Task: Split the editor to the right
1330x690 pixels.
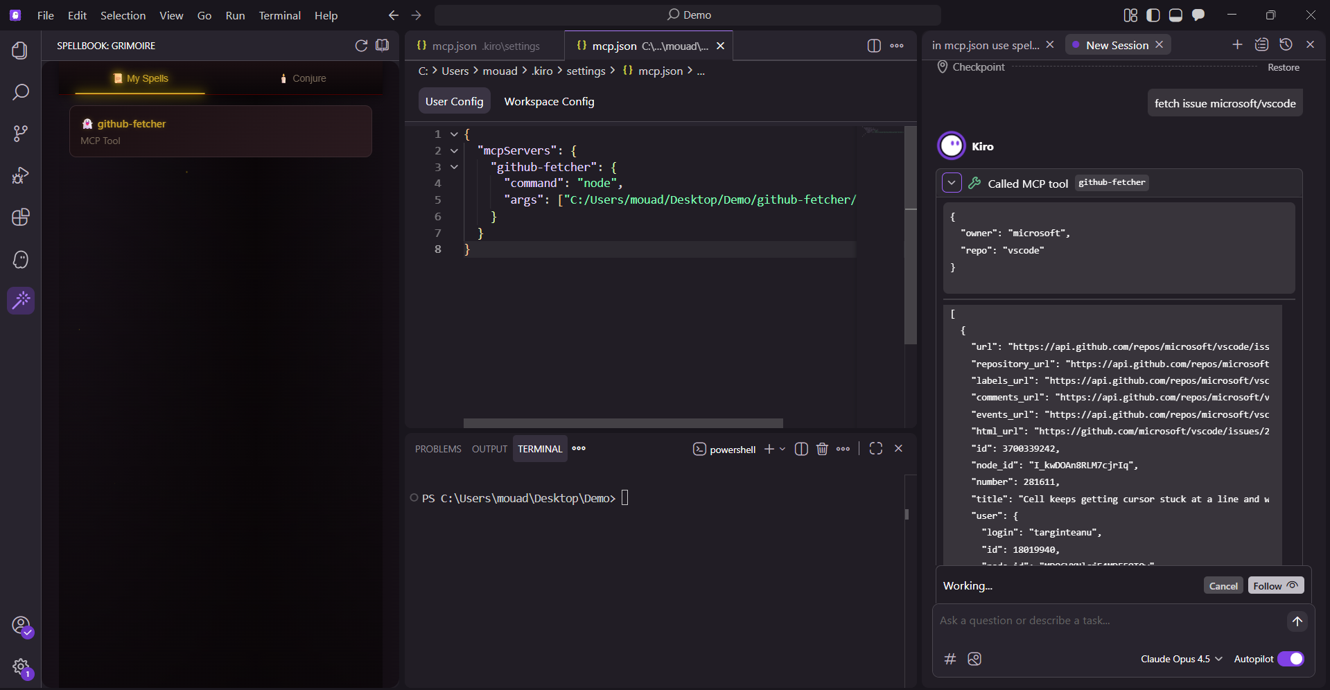Action: [x=874, y=46]
